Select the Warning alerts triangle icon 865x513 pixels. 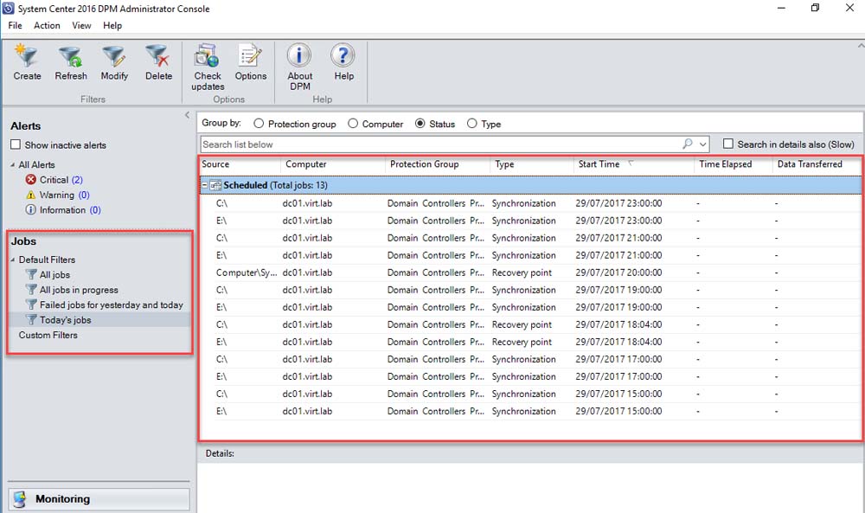31,195
